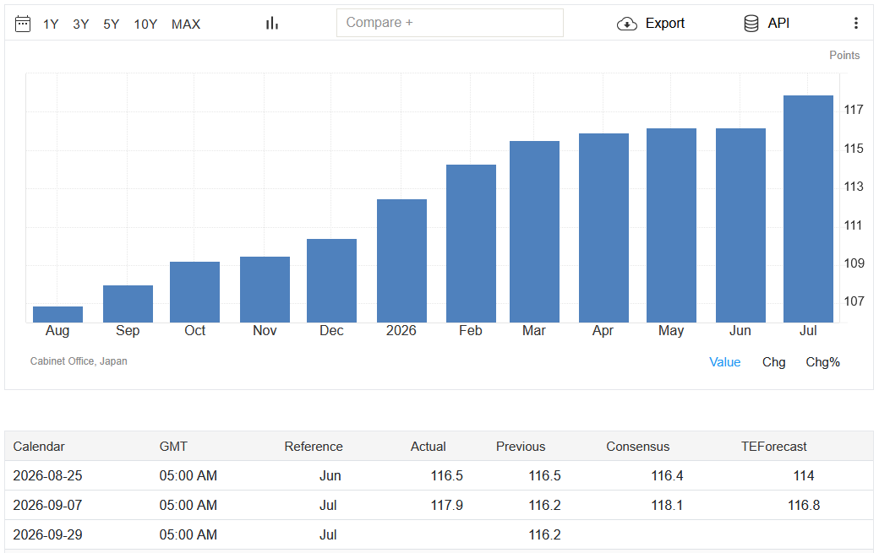Click the Compare + input field
The height and width of the screenshot is (553, 879).
point(450,23)
